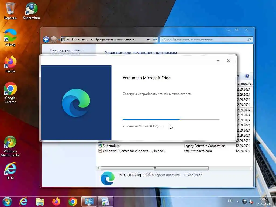The height and width of the screenshot is (207, 276).
Task: Switch to the Control Panel taskbar button
Action: click(x=89, y=202)
